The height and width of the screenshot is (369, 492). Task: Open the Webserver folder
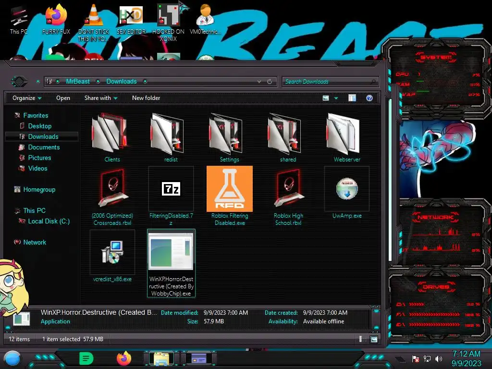(347, 137)
